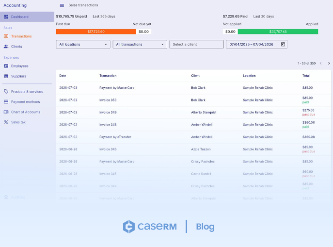The image size is (333, 247).
Task: Click client Azzie Tuazon
Action: pyautogui.click(x=201, y=149)
